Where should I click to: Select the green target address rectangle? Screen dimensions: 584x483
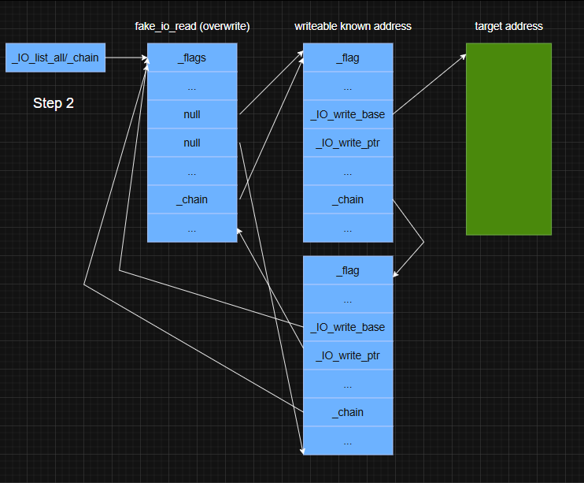tap(508, 139)
